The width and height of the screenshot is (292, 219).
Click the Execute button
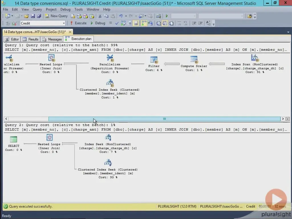[78, 23]
